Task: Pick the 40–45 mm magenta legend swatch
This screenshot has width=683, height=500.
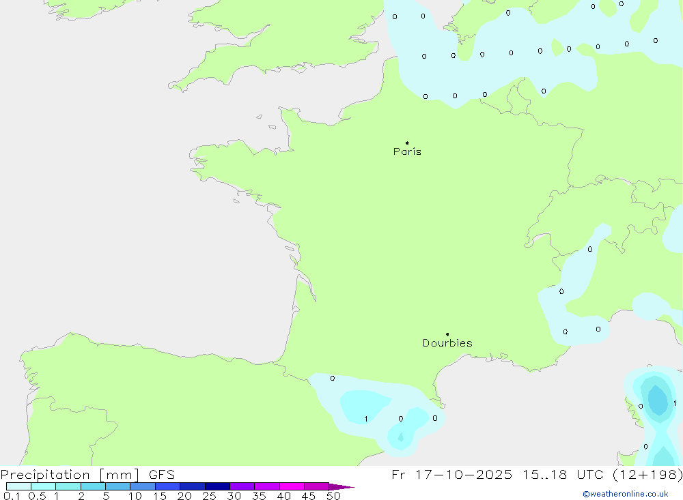Action: pyautogui.click(x=292, y=486)
